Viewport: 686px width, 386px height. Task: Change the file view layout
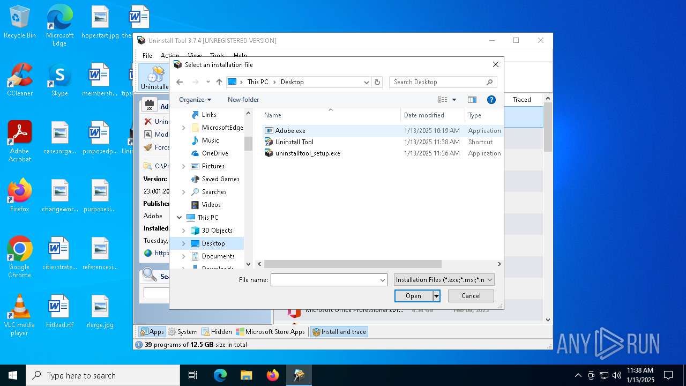pos(443,100)
